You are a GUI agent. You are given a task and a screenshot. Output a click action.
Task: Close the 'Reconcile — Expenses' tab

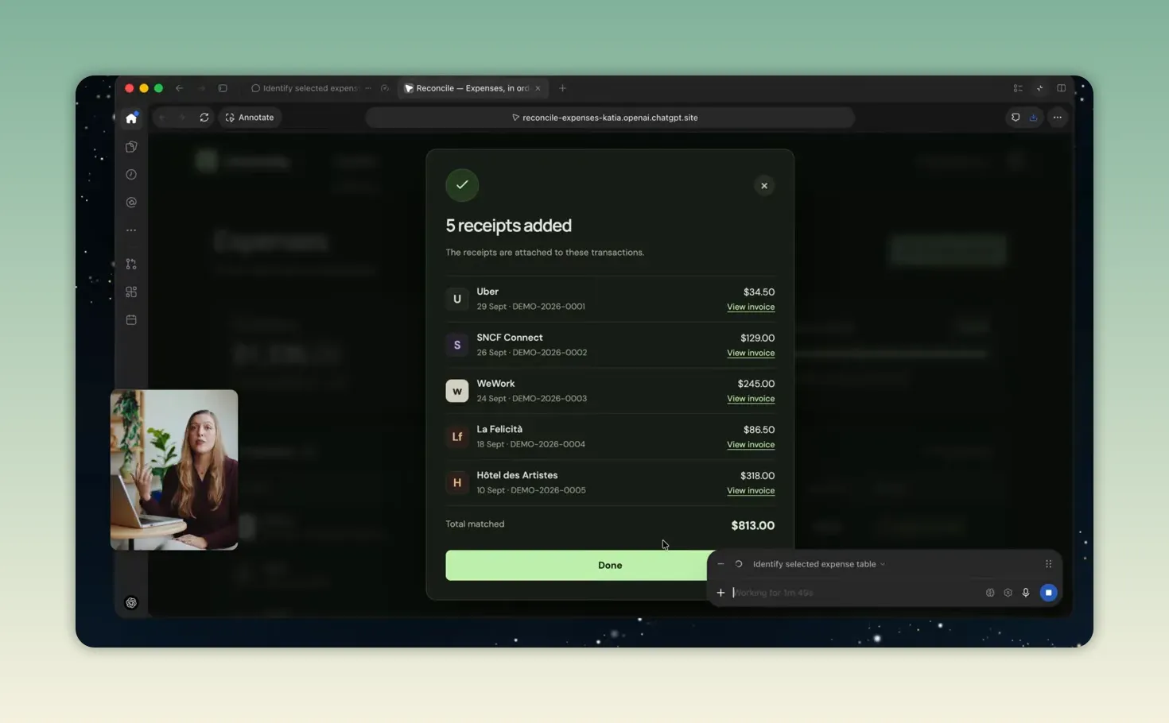pos(538,88)
